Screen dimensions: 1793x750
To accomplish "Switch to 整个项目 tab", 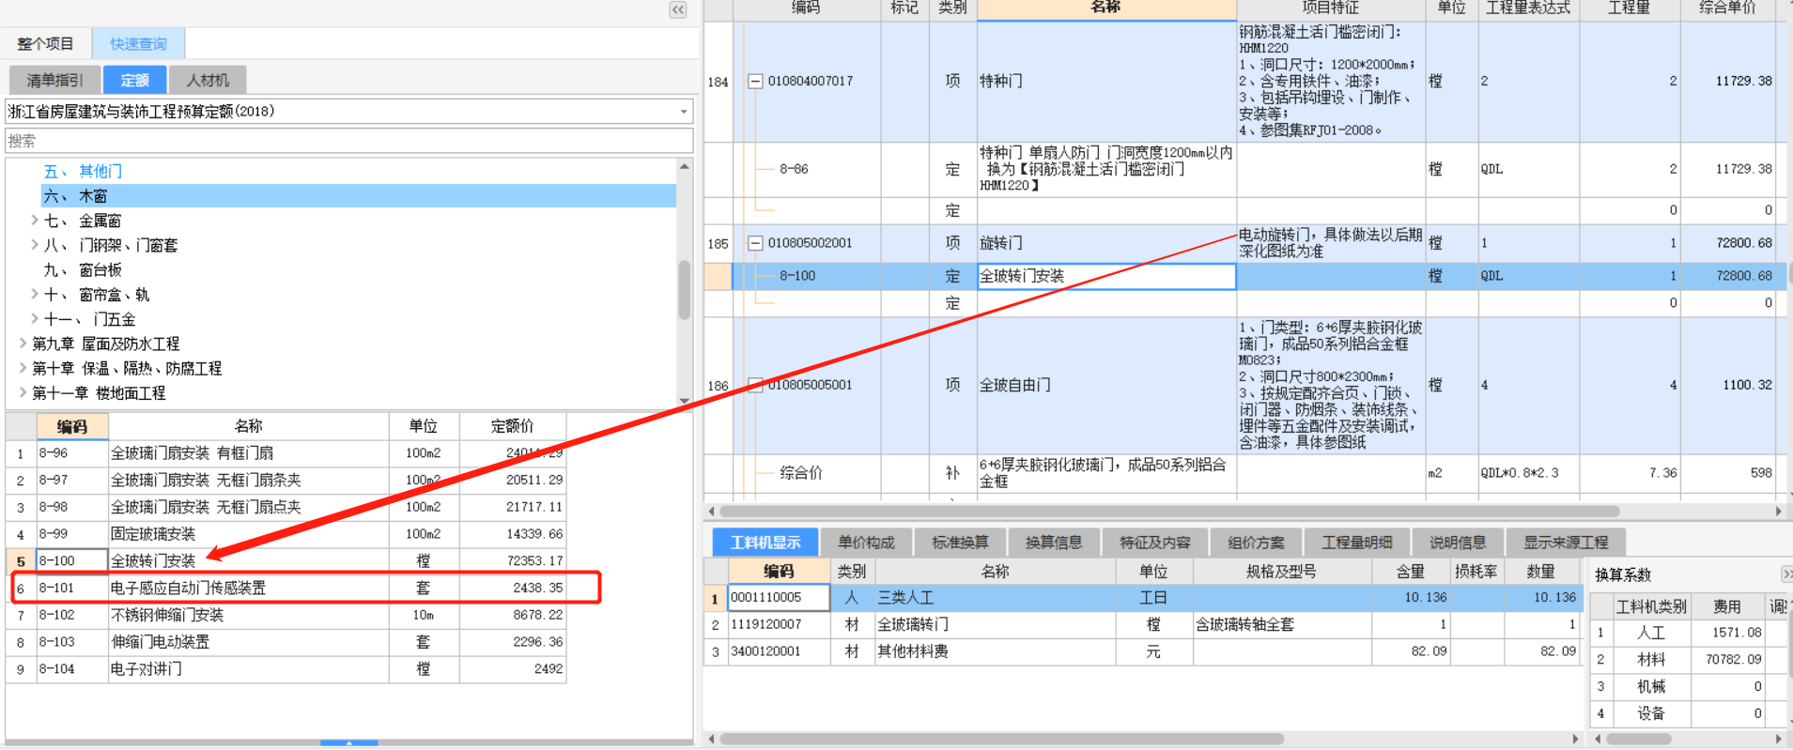I will click(x=45, y=44).
